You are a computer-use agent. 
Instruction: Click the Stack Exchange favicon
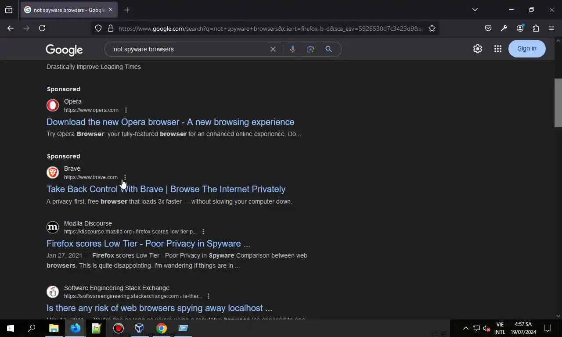coord(53,292)
